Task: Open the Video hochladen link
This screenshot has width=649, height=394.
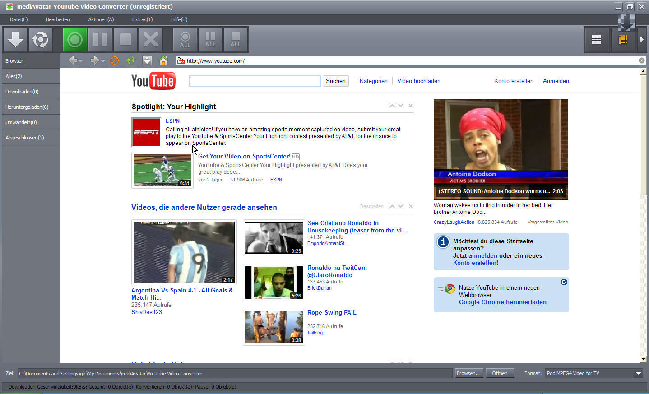Action: 418,81
